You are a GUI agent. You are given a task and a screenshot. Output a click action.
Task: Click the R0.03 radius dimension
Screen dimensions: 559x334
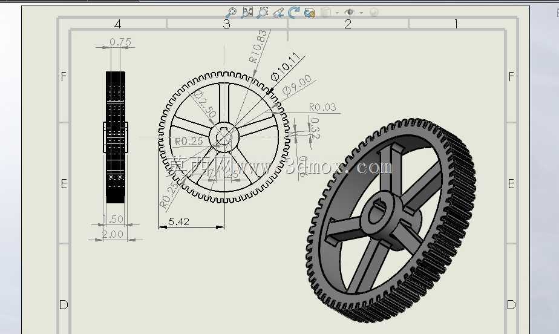[322, 107]
